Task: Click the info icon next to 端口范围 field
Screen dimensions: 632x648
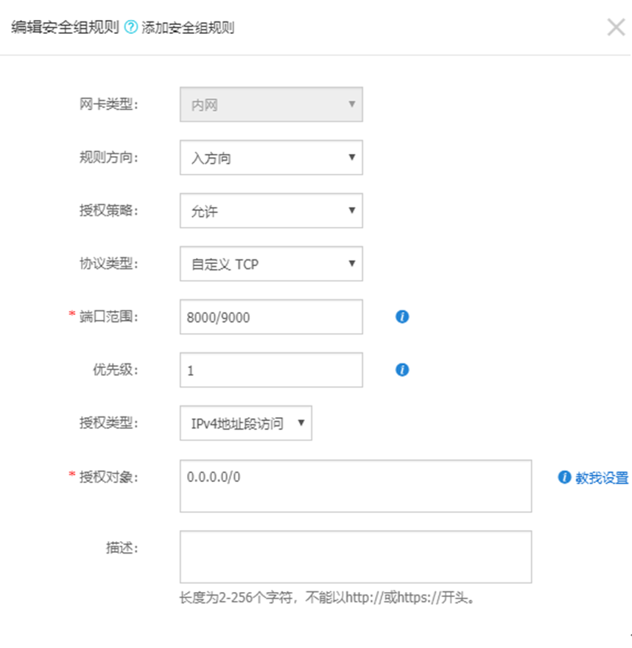Action: coord(402,317)
